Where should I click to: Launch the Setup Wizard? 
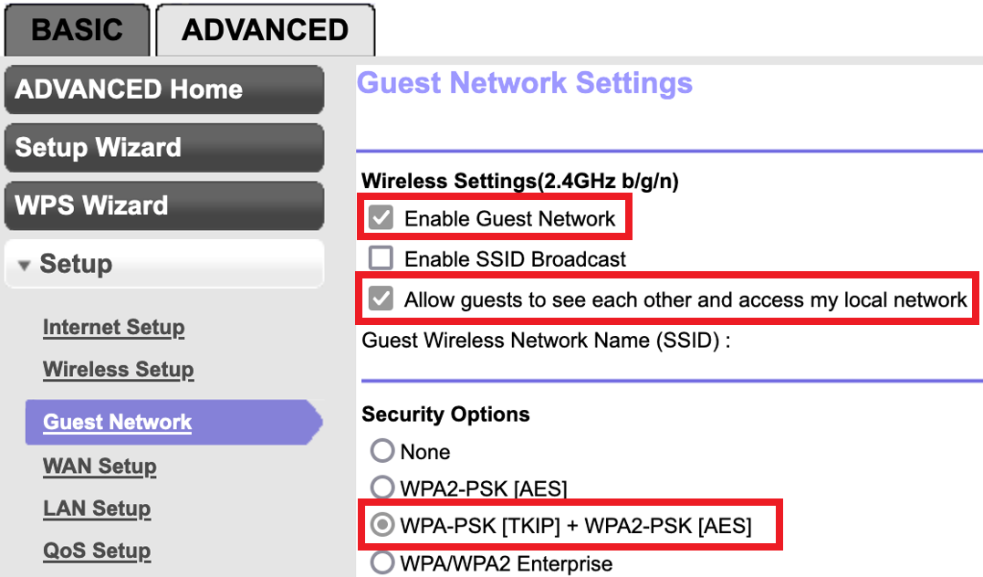click(x=164, y=147)
